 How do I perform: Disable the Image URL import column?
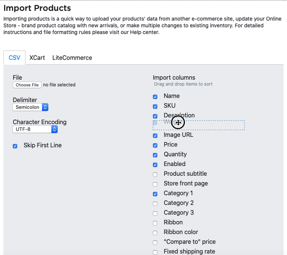click(155, 136)
